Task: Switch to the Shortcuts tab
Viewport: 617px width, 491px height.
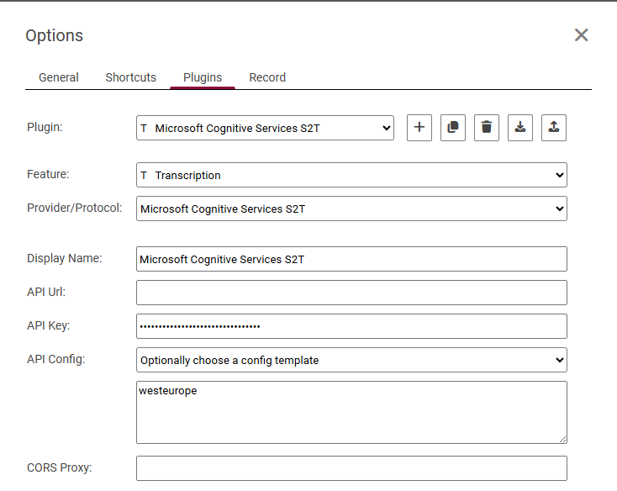Action: [130, 77]
